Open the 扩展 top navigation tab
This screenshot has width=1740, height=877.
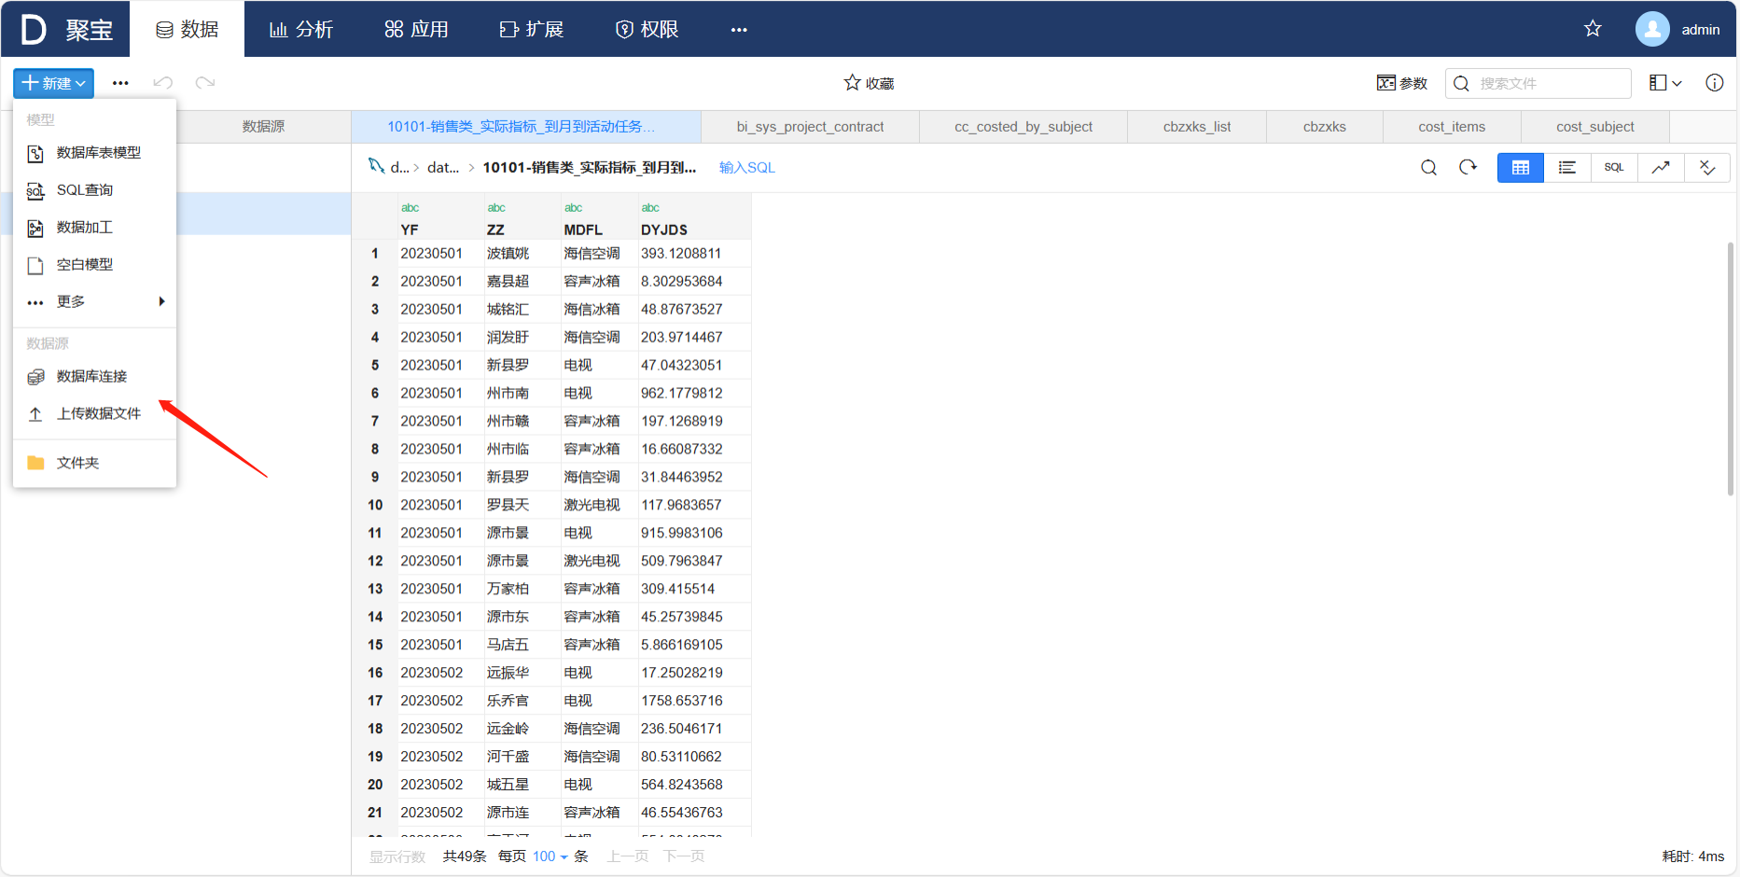coord(531,29)
